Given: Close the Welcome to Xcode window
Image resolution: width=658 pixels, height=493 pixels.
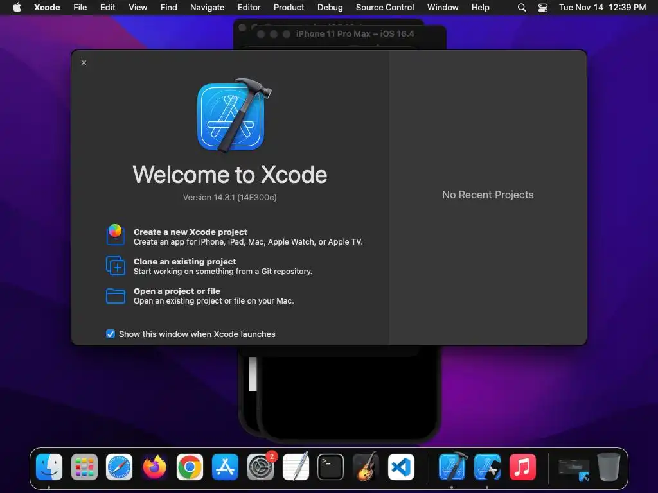Looking at the screenshot, I should pos(84,62).
